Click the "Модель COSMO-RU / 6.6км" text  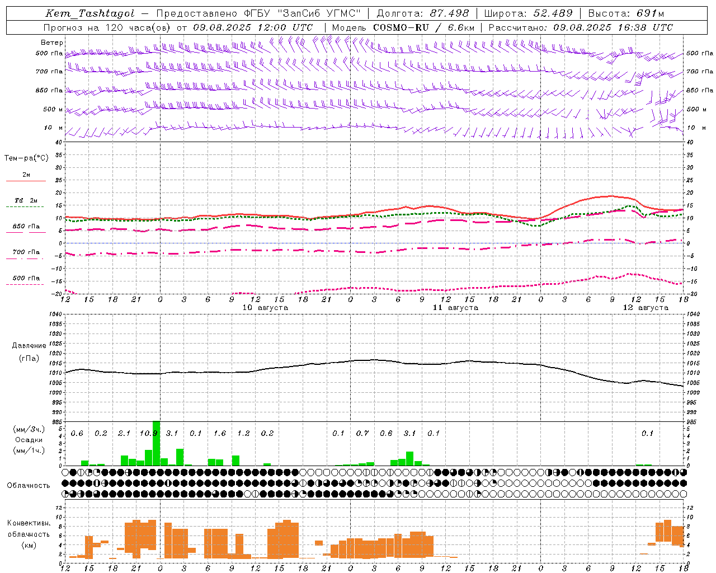(403, 27)
